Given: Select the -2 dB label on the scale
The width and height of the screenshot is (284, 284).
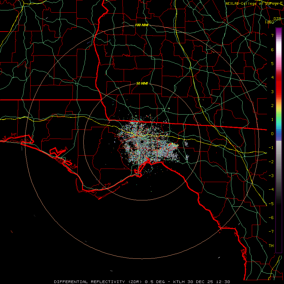Looking at the screenshot, I should click(x=271, y=162).
